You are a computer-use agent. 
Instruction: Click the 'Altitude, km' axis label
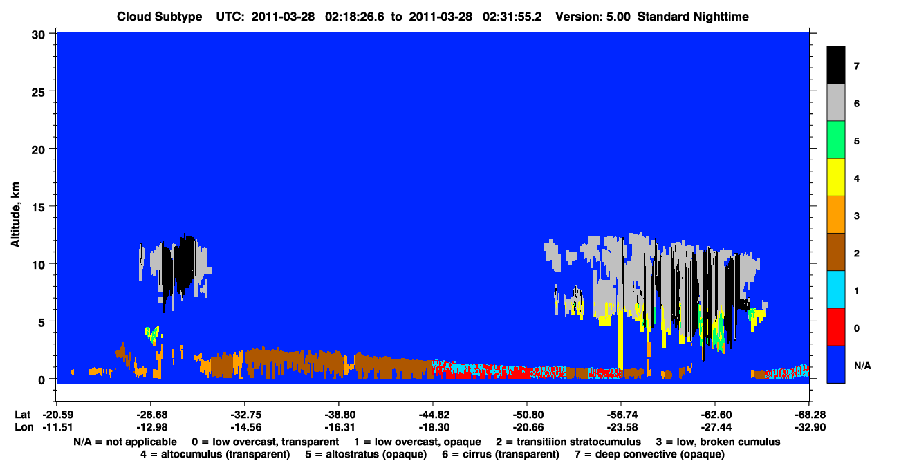15,216
